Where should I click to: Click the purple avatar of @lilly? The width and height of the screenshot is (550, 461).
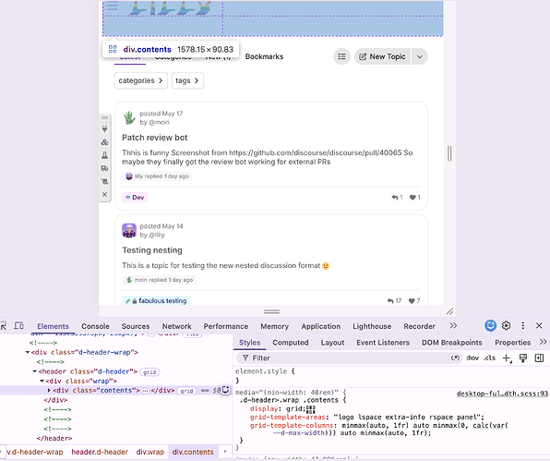(x=129, y=230)
